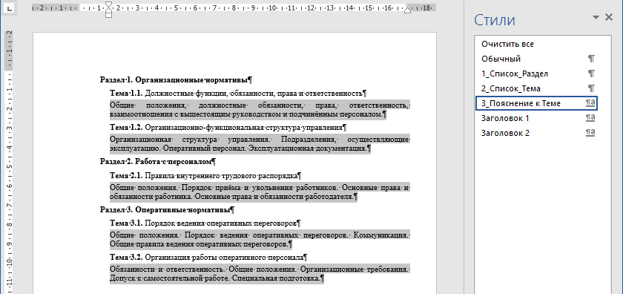Click paragraph mark icon next to Обычный
The image size is (623, 294).
coord(591,59)
